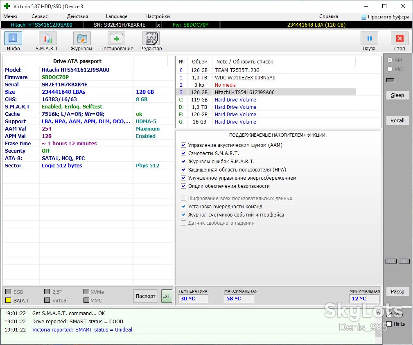Open the Сервис menu
The image size is (413, 345).
click(40, 16)
